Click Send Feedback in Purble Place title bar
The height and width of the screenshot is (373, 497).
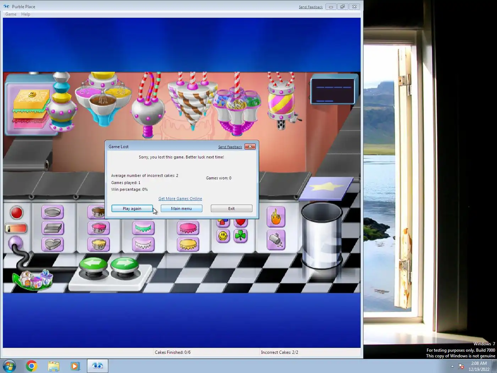click(x=311, y=7)
